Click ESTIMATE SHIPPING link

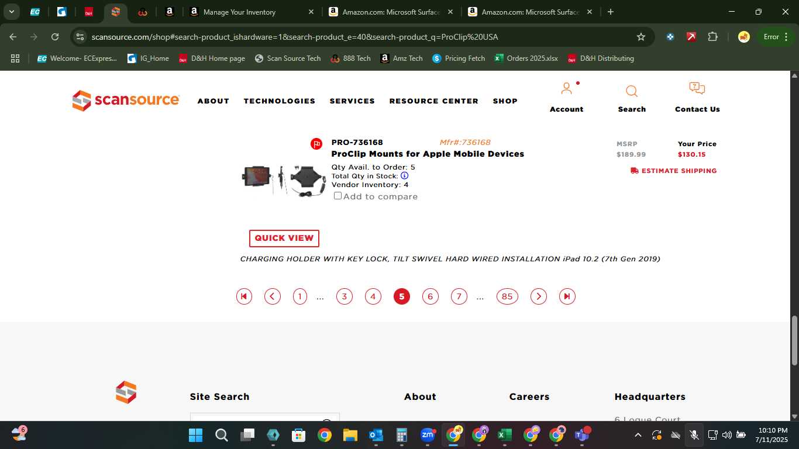point(673,171)
